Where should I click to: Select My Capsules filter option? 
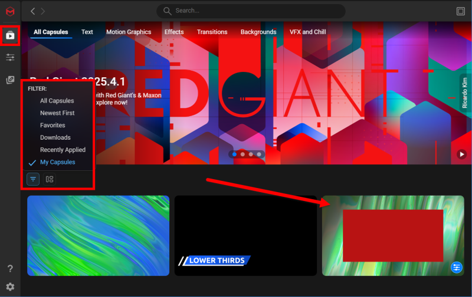pos(57,162)
